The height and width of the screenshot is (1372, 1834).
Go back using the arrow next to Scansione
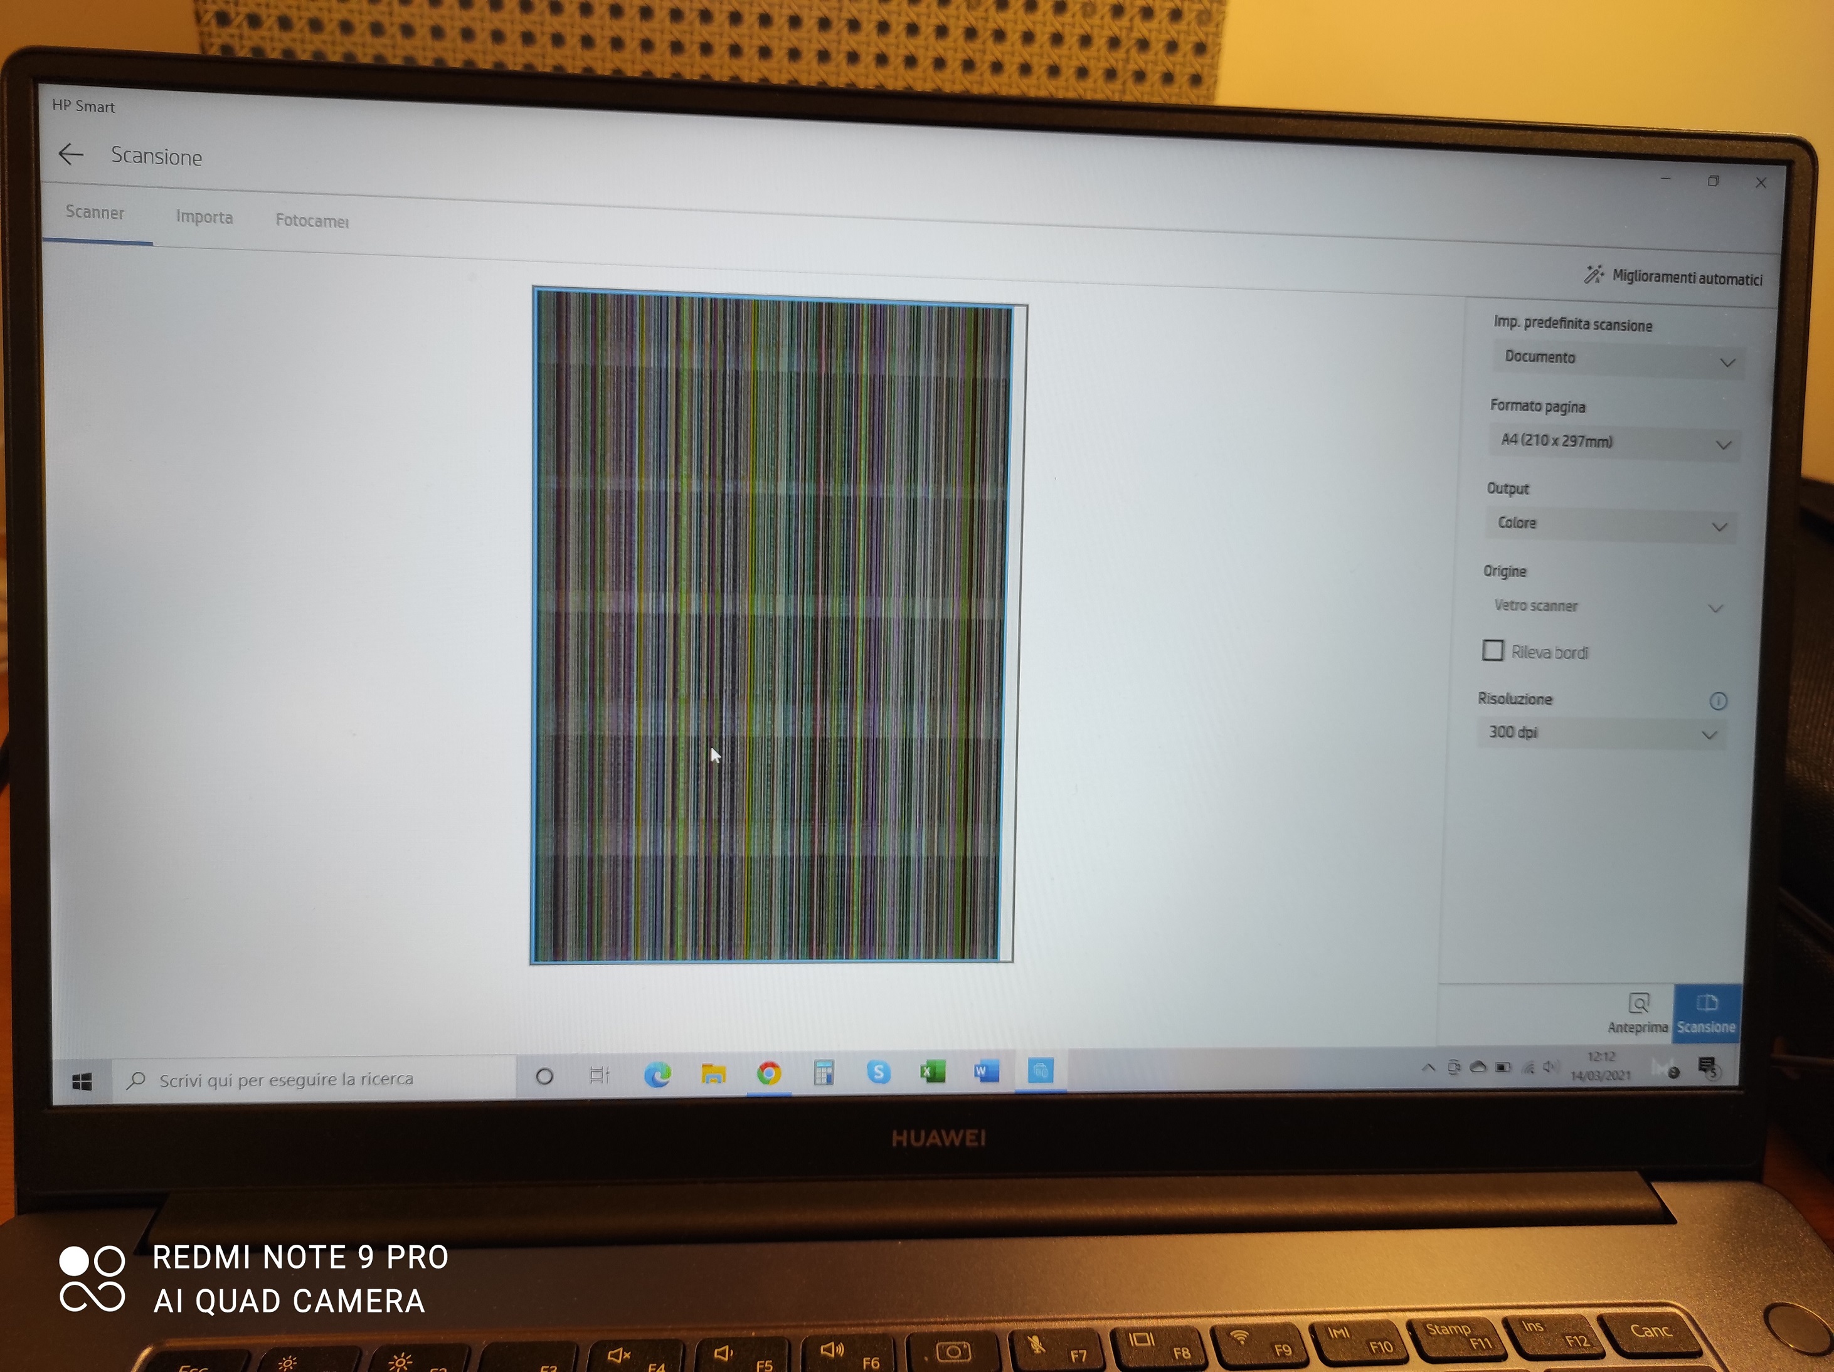point(72,154)
